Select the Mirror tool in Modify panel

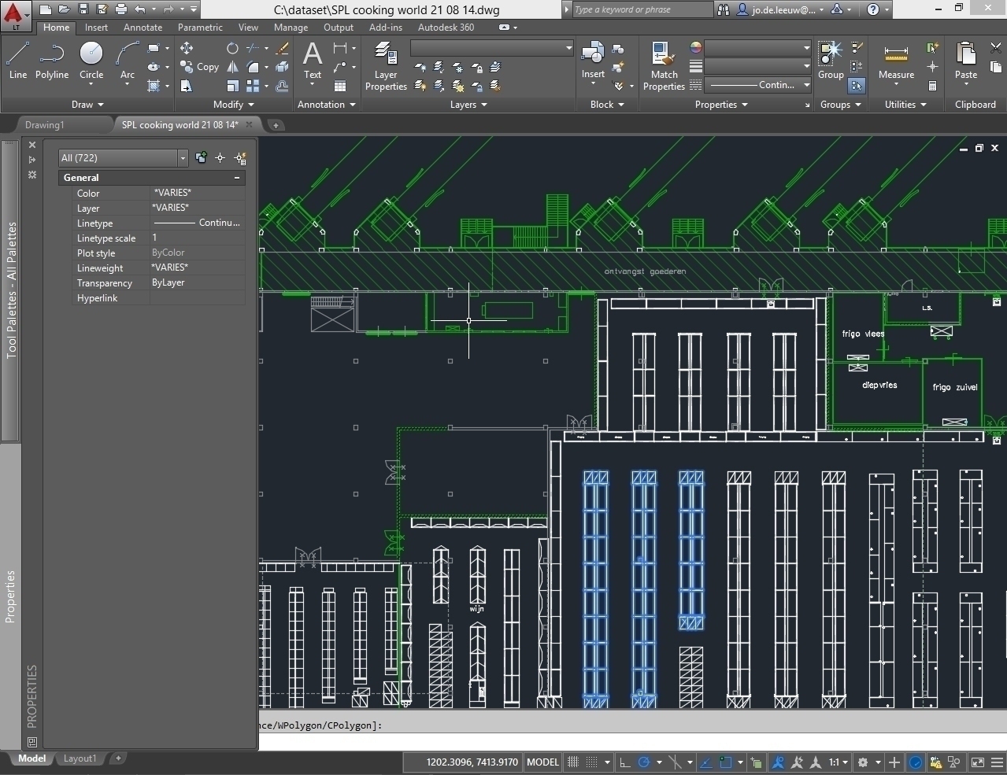pyautogui.click(x=232, y=67)
